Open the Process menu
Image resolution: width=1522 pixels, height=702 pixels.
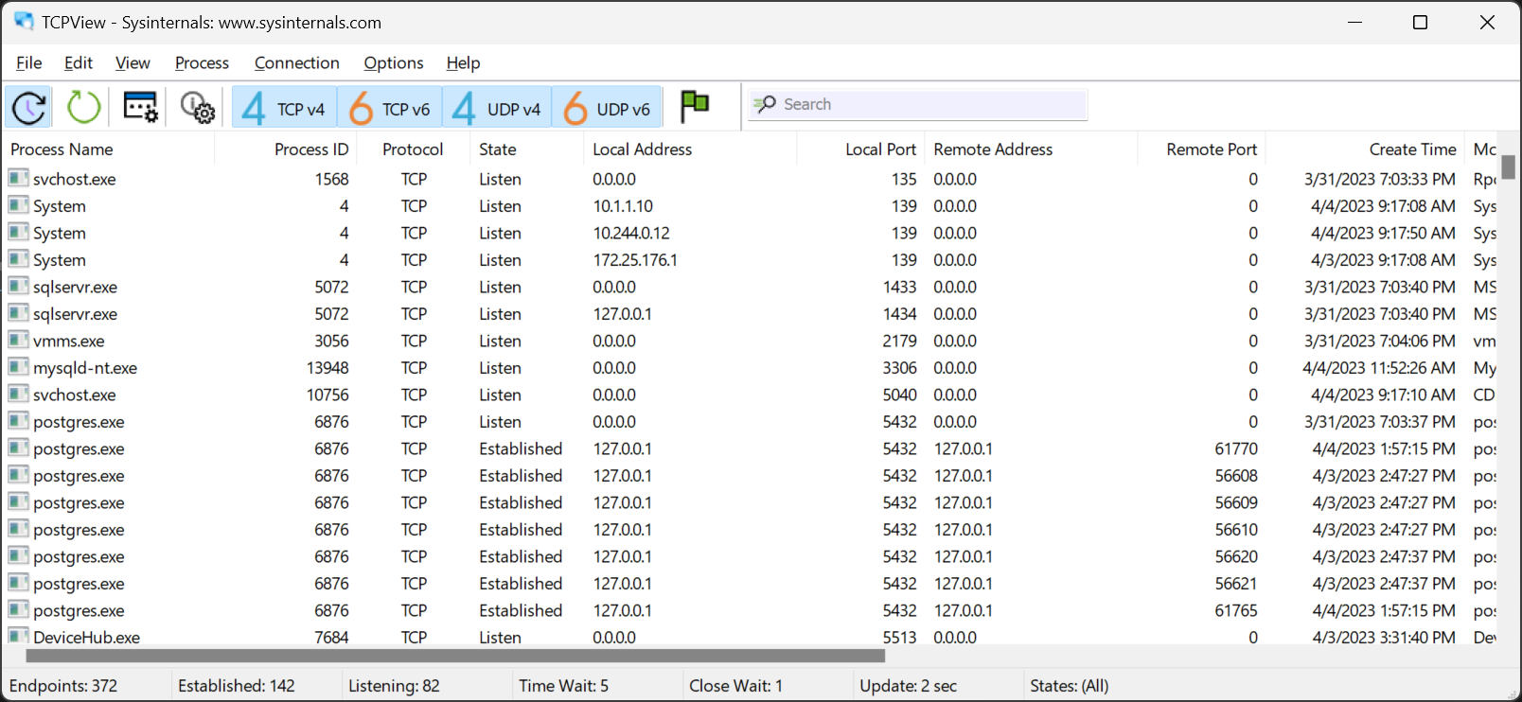pos(202,62)
